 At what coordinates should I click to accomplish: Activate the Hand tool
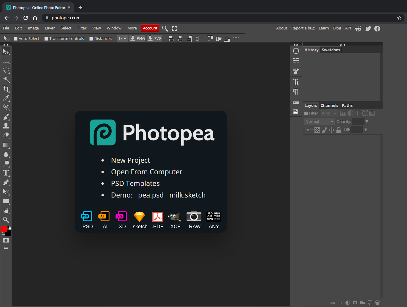[6, 210]
